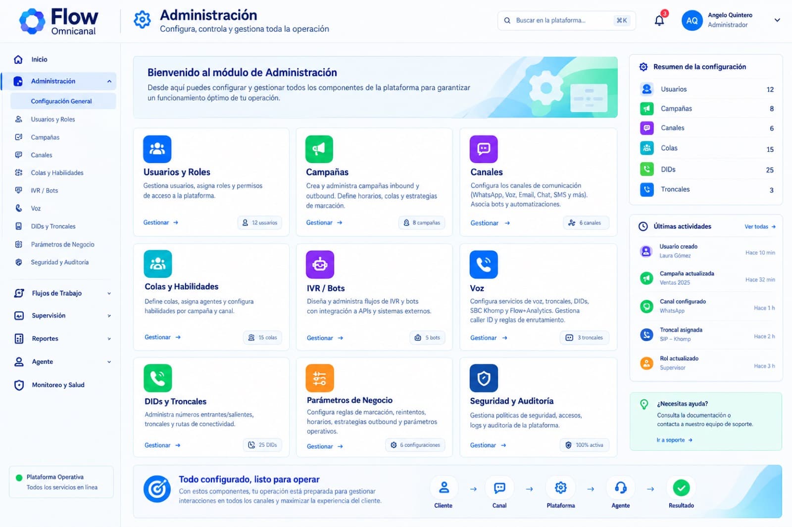Click the blue Voz phone card icon

(484, 264)
